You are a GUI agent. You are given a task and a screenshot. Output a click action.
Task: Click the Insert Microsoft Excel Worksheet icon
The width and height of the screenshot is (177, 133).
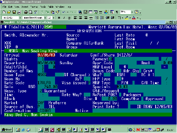tap(96, 12)
